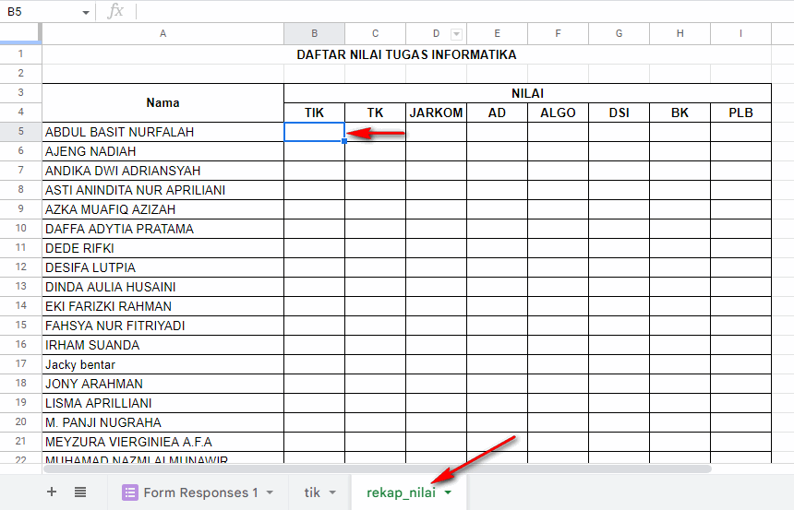Switch to the Form Responses 1 tab

point(200,492)
